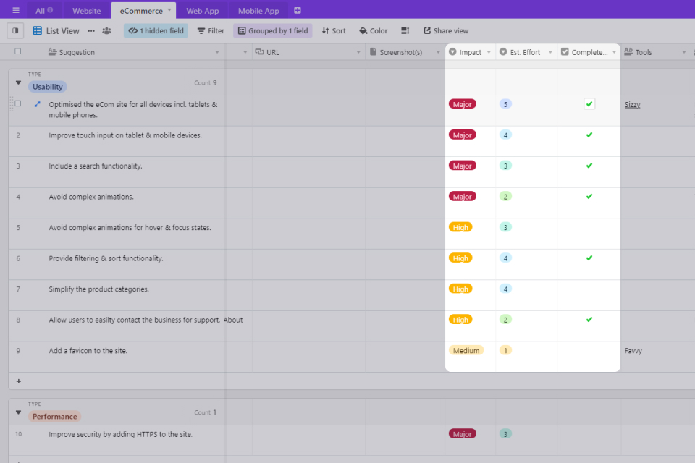Click effort value 1 badge

[505, 350]
